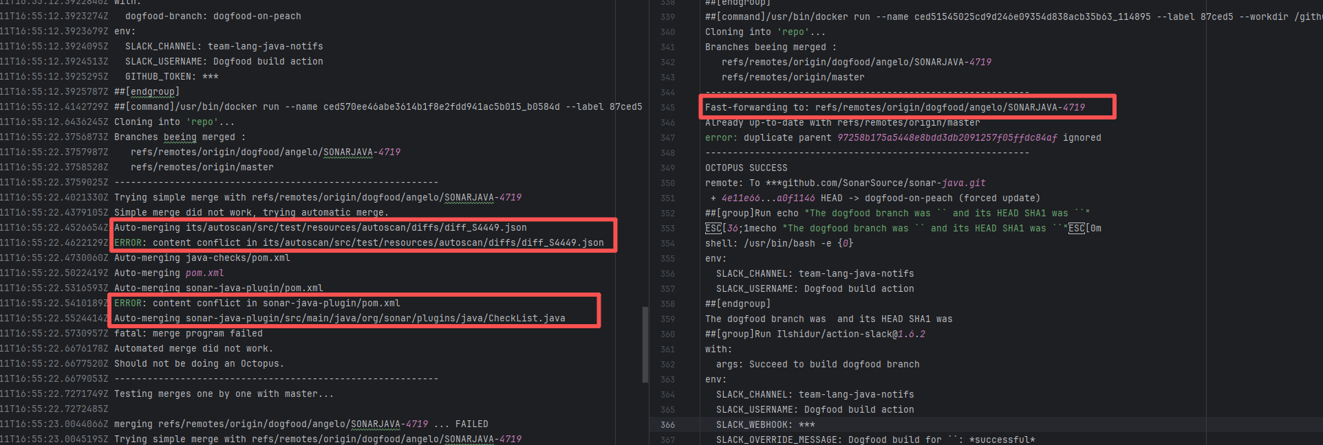Viewport: 1323px width, 445px height.
Task: Select line number 345 in the gutter
Action: click(x=667, y=108)
